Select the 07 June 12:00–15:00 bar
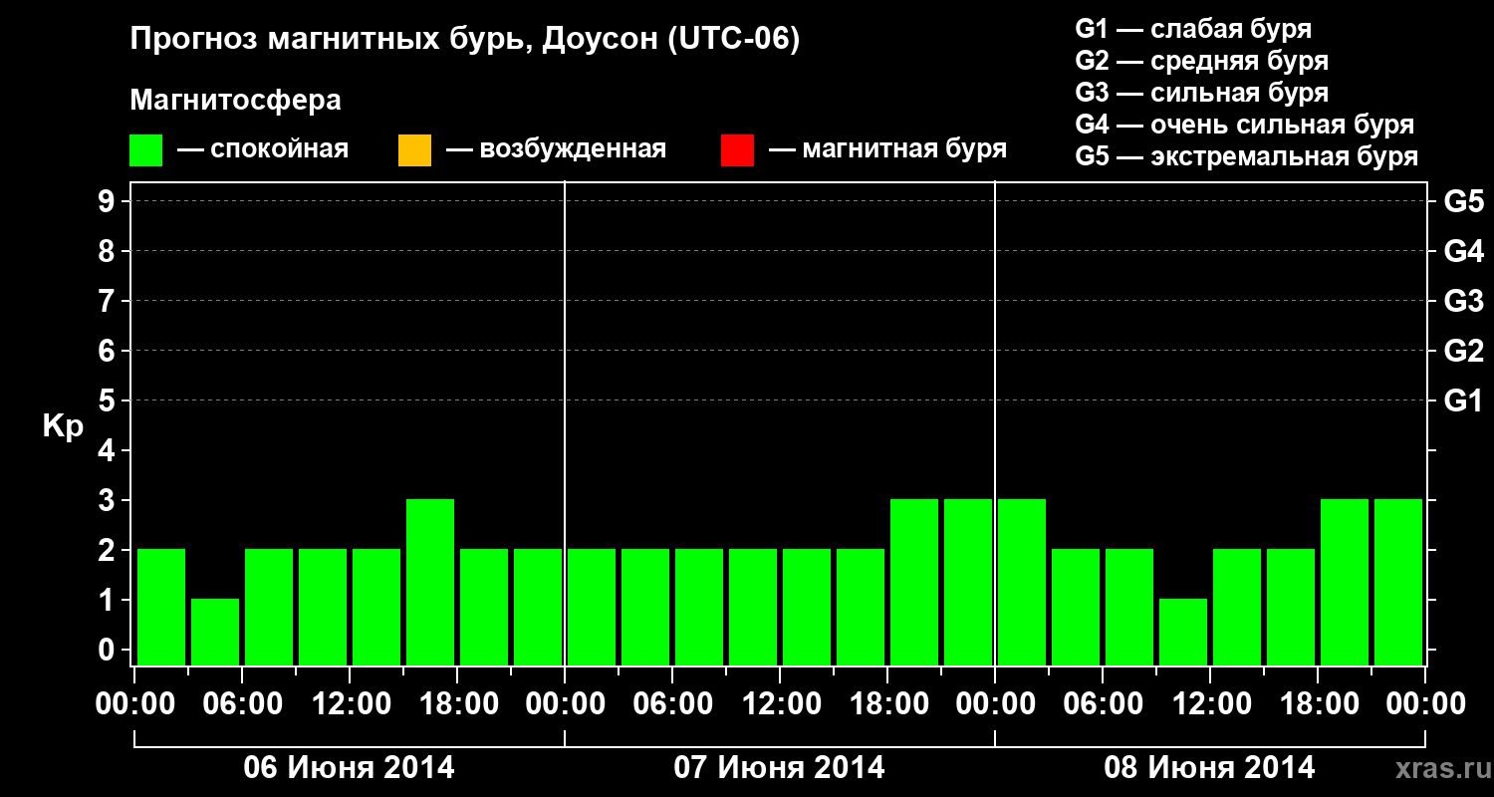Viewport: 1494px width, 797px height. pos(807,607)
